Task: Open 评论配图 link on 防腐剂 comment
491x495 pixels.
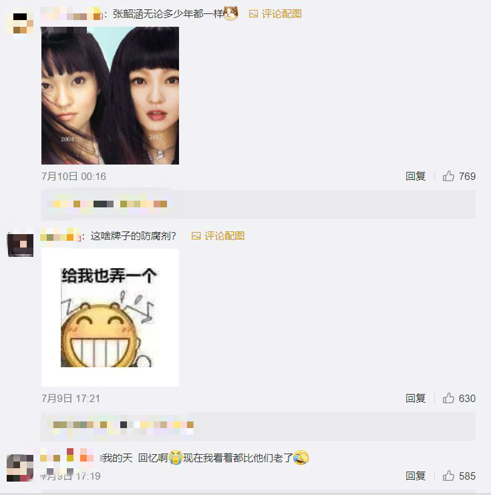Action: (x=224, y=236)
